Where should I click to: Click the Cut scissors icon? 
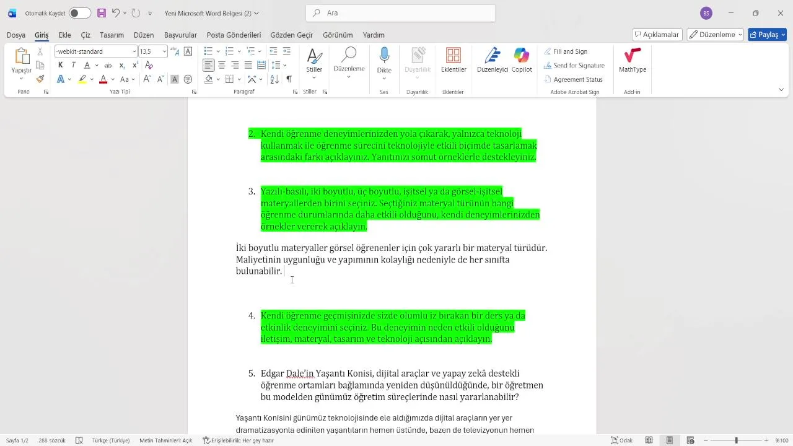pos(40,51)
